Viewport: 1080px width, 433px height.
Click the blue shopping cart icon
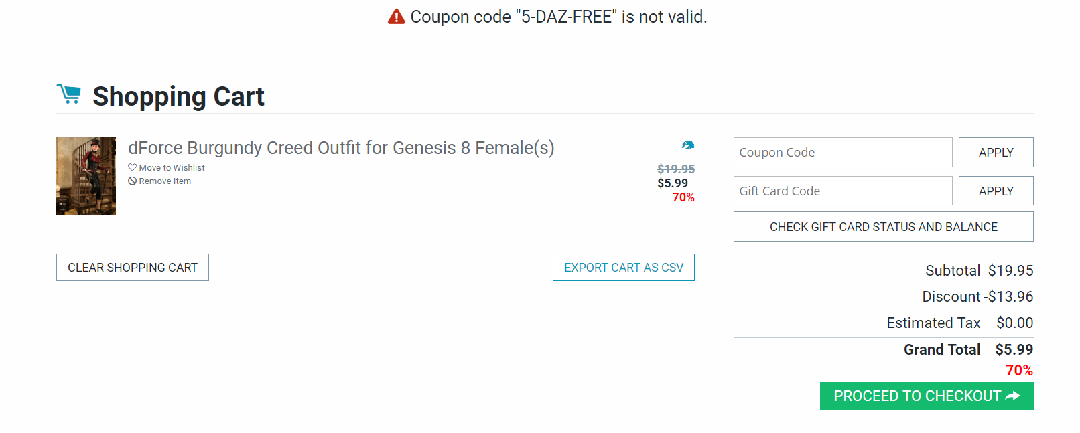tap(69, 94)
